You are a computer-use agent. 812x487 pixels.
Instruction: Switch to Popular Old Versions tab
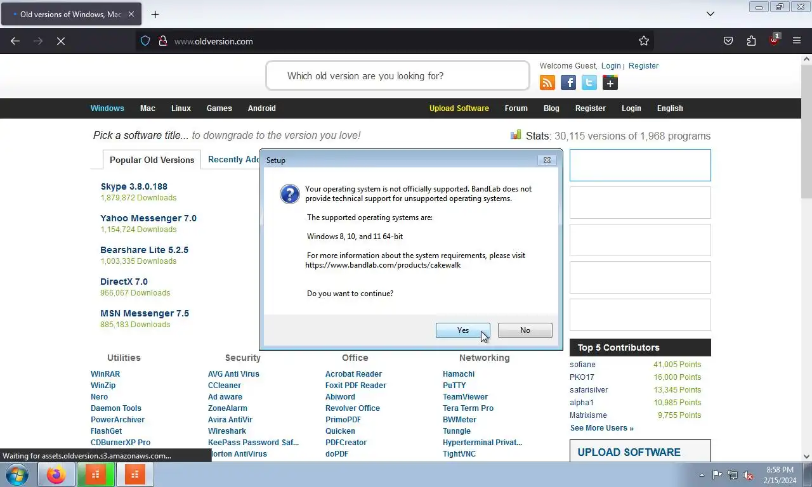152,160
